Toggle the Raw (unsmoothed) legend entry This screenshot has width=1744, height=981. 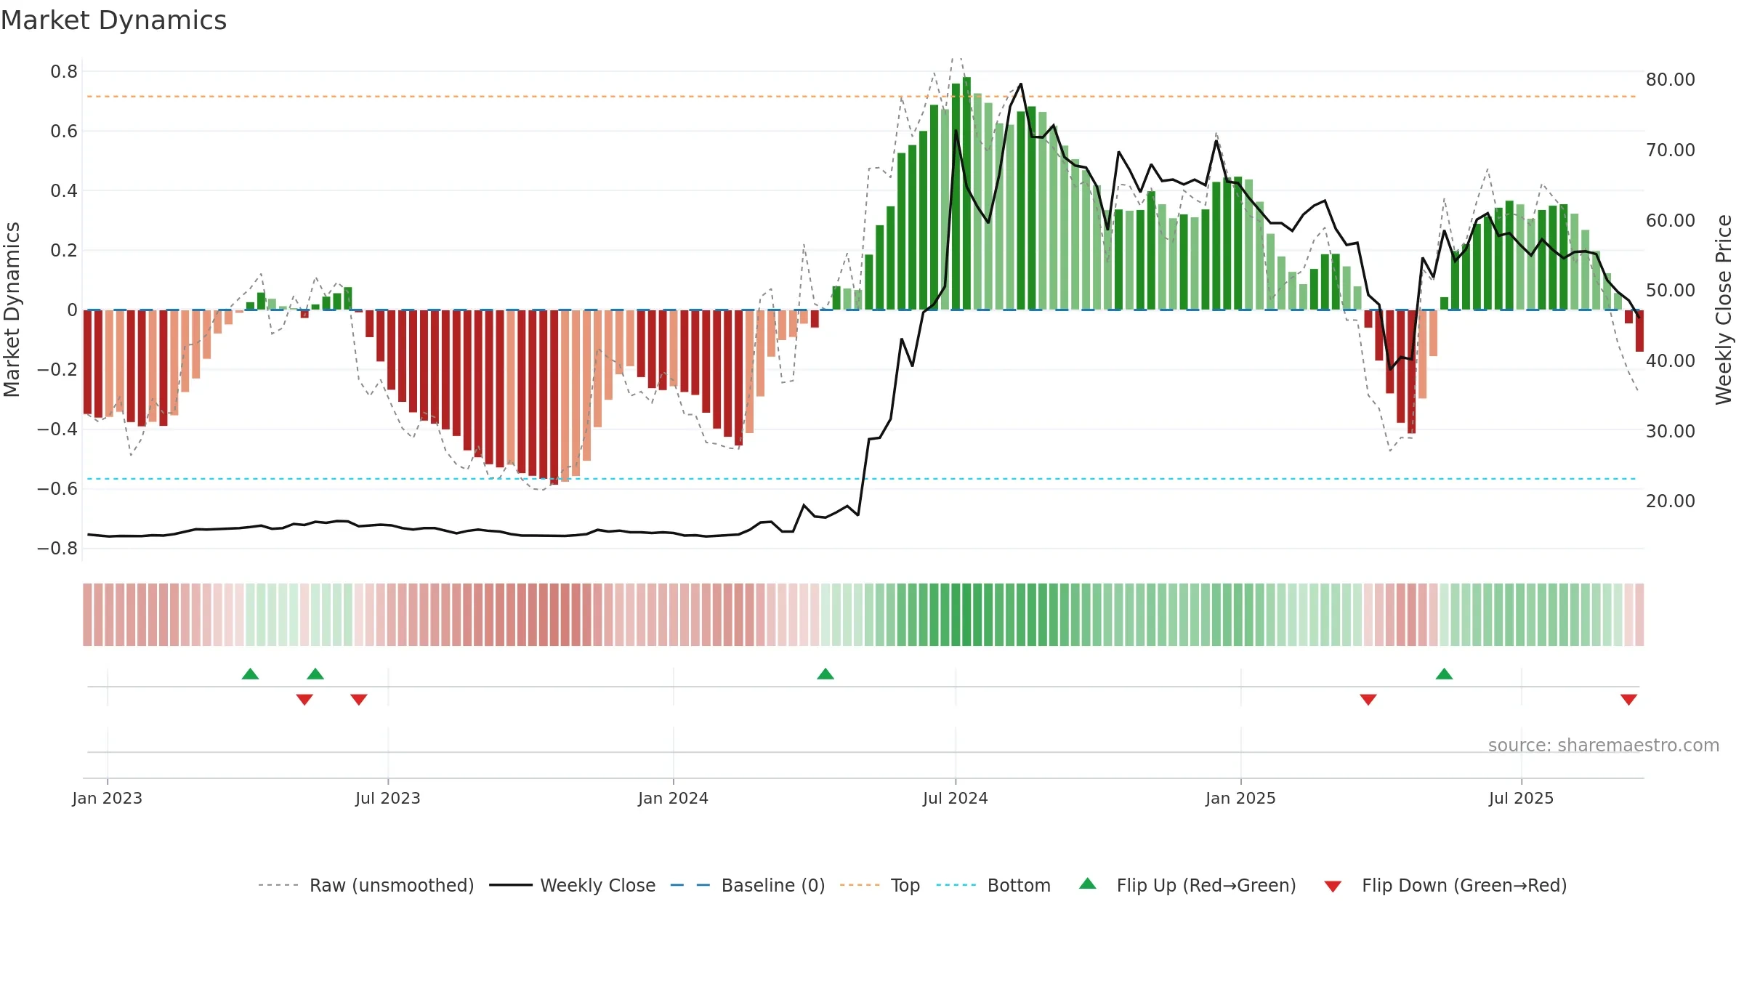(366, 885)
